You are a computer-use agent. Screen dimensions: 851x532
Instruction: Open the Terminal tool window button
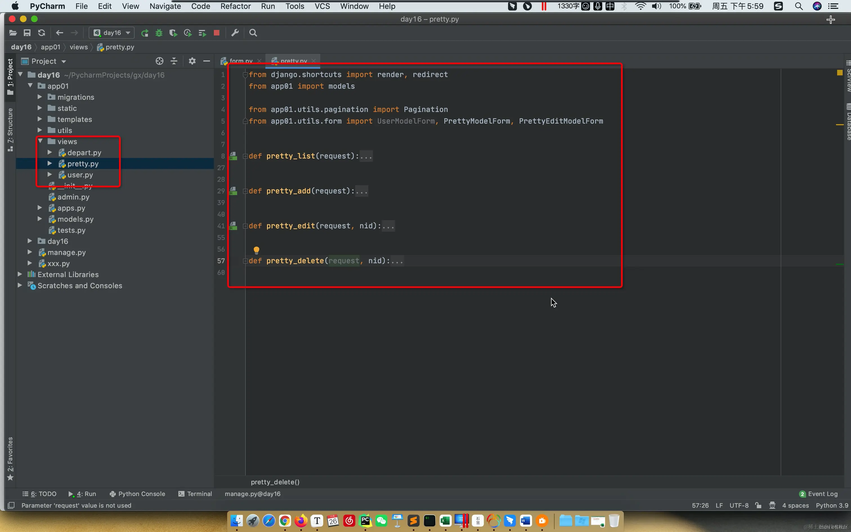click(195, 494)
